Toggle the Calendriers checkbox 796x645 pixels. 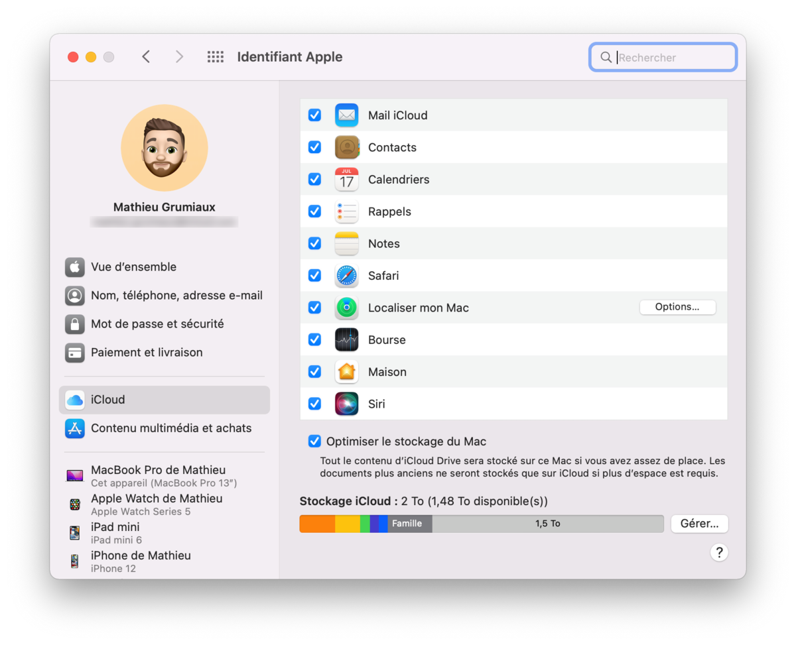(x=315, y=180)
